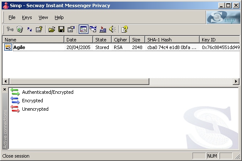This screenshot has height=161, width=242.
Task: Click the help question mark toolbar icon
Action: (124, 29)
